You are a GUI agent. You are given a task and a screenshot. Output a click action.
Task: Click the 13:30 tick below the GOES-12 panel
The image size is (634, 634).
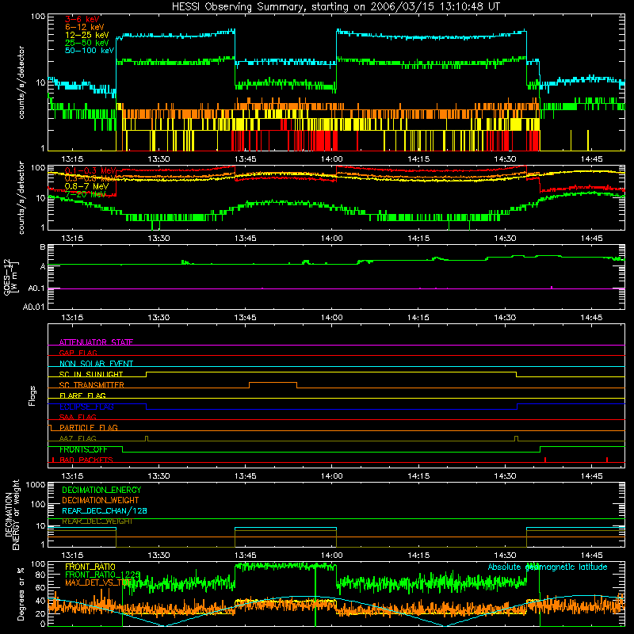click(158, 317)
